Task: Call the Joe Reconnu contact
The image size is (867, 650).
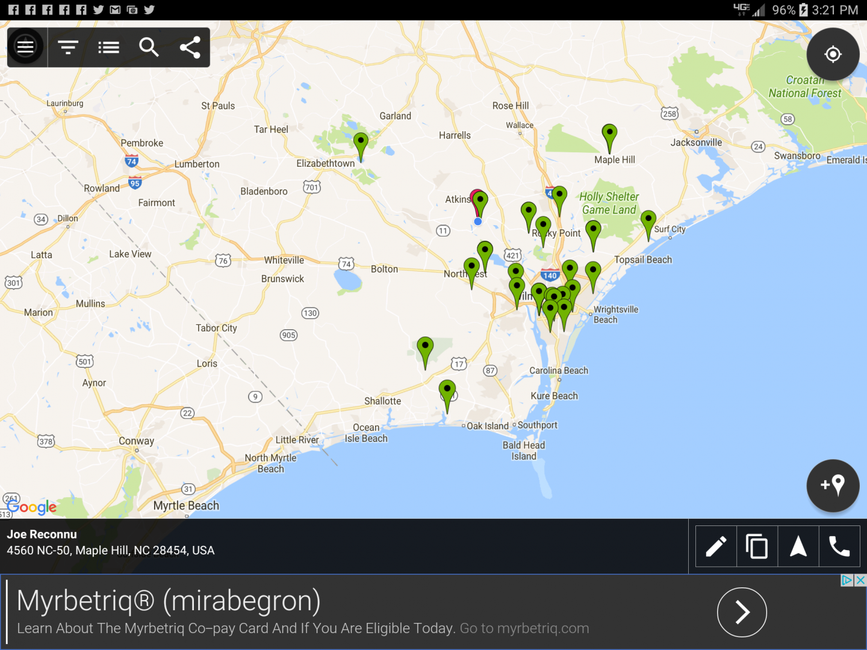Action: click(x=839, y=546)
